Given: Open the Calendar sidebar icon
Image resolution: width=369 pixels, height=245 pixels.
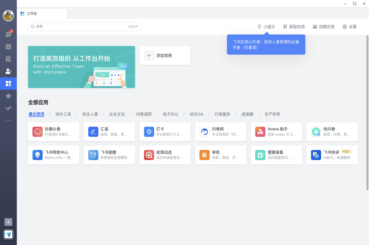Looking at the screenshot, I should pyautogui.click(x=8, y=47).
